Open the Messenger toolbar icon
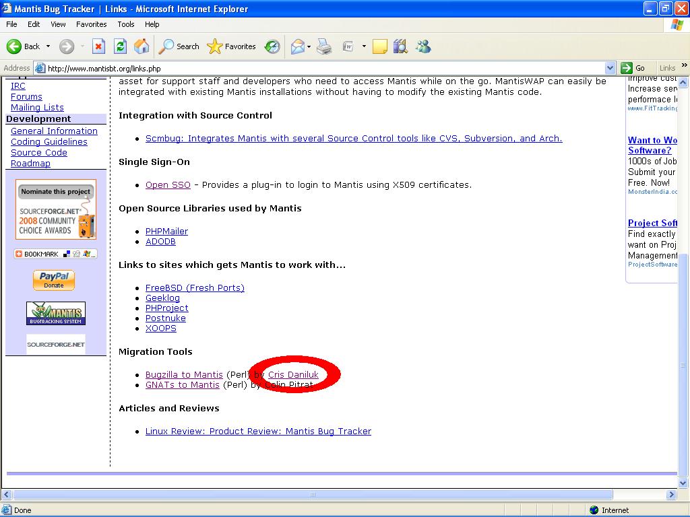The width and height of the screenshot is (690, 517). tap(423, 46)
